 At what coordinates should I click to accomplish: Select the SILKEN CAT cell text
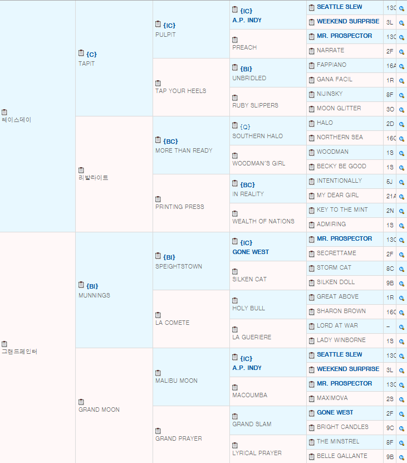[249, 279]
